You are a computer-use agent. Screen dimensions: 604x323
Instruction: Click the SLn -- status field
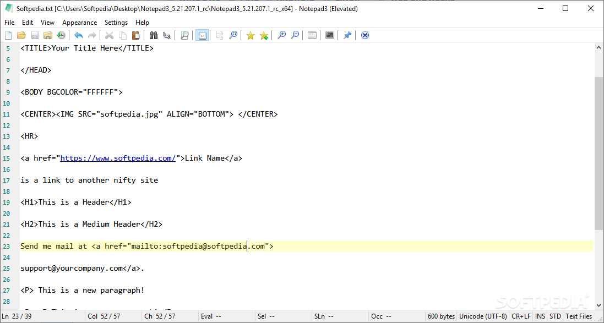340,316
